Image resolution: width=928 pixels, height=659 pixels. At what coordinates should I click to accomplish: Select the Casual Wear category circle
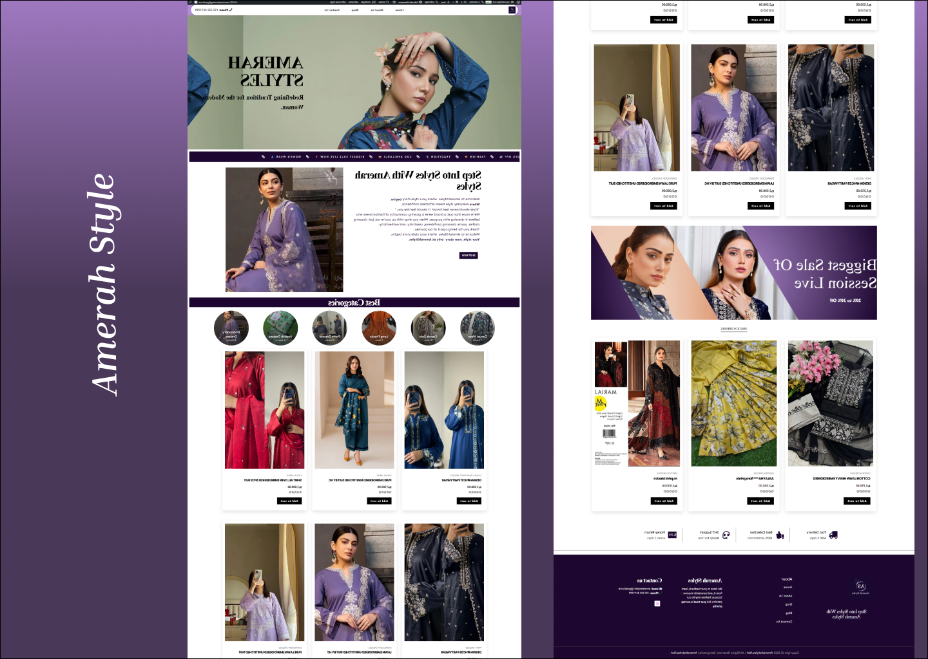tap(478, 328)
